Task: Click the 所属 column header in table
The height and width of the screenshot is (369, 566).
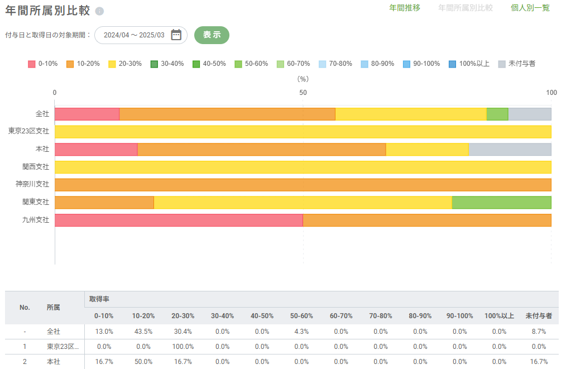Action: click(x=54, y=308)
